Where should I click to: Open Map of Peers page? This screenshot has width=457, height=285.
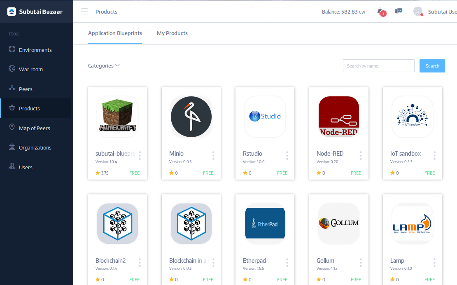coord(35,128)
